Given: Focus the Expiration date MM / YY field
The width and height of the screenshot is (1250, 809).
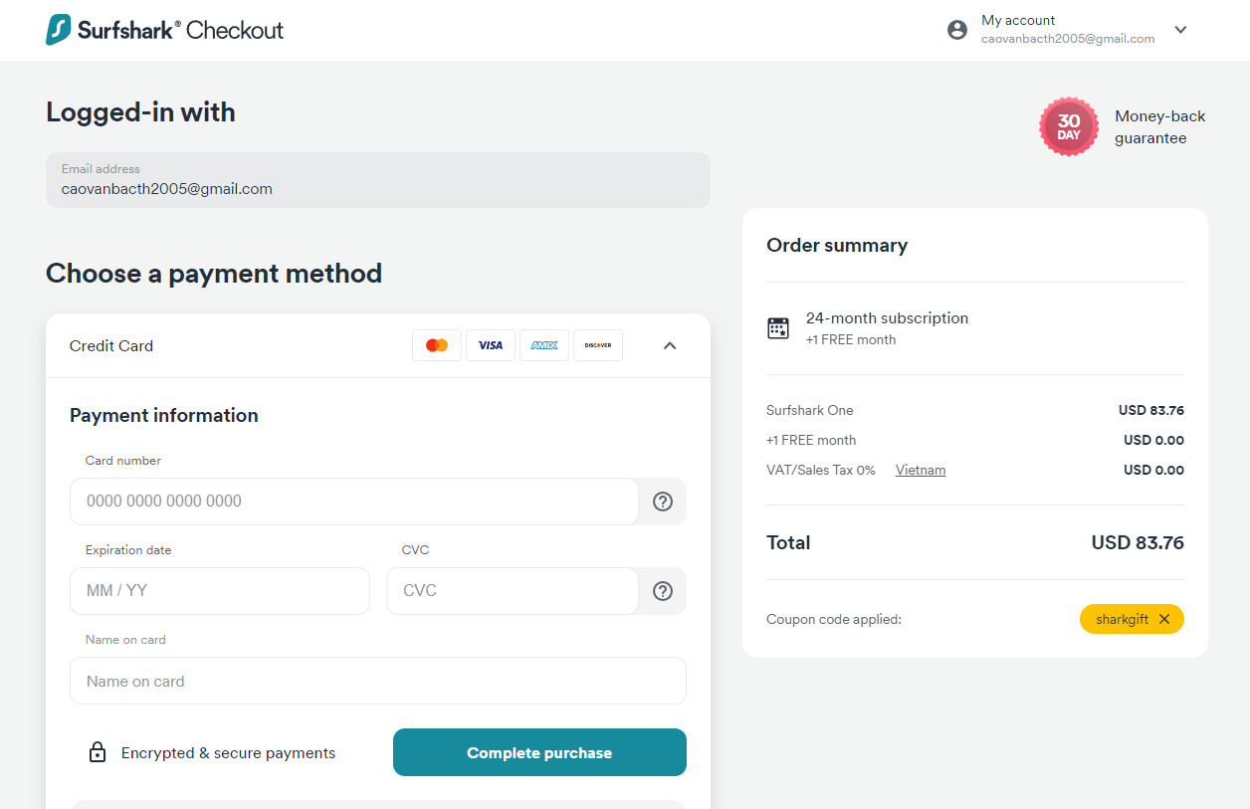Looking at the screenshot, I should click(220, 591).
